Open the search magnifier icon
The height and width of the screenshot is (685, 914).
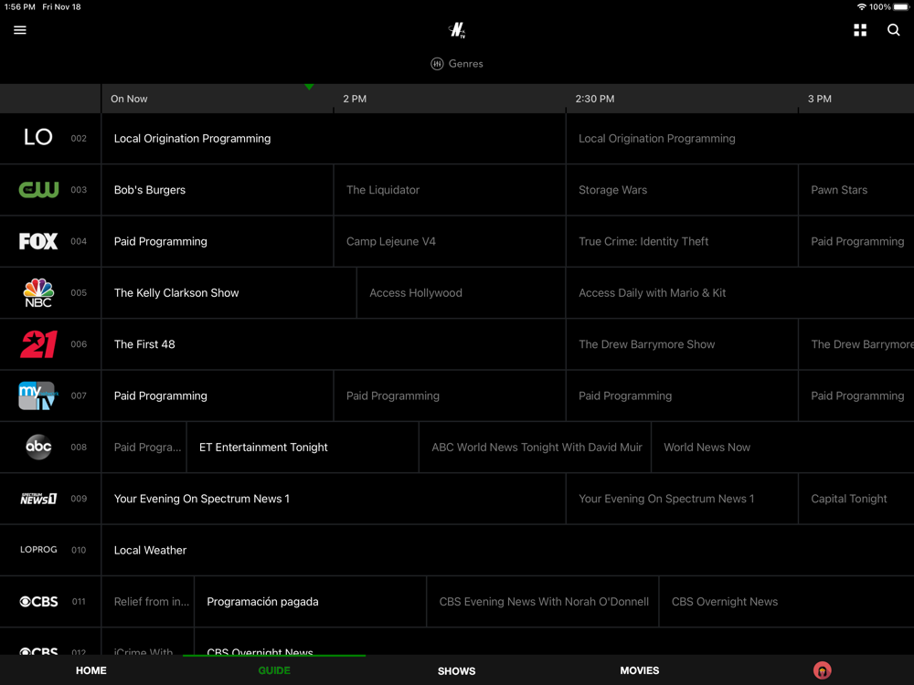(893, 30)
